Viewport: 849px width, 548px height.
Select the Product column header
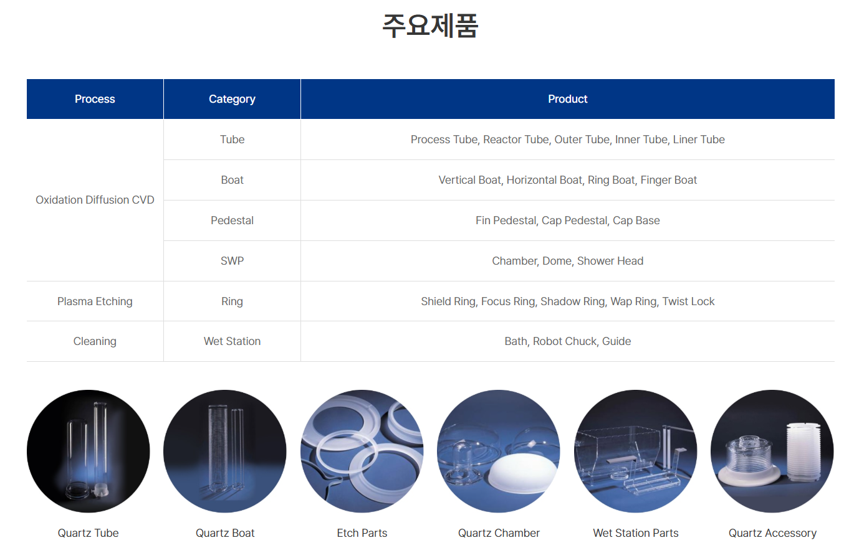(567, 99)
